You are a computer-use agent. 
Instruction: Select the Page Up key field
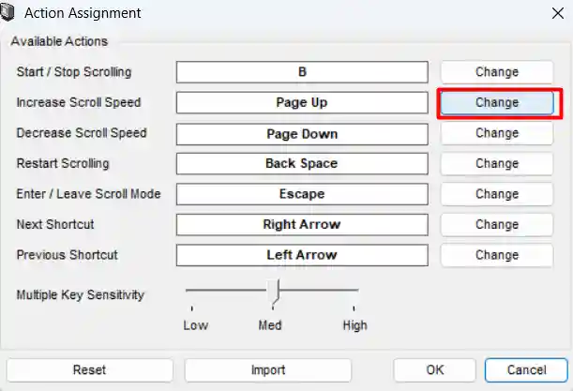point(302,102)
